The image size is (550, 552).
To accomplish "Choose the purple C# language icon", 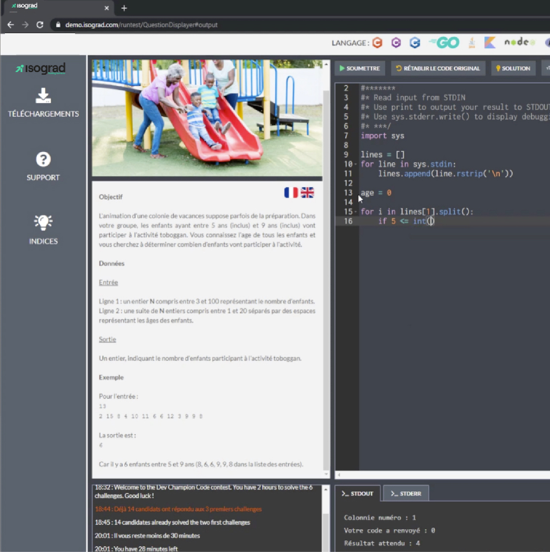I will click(x=396, y=43).
